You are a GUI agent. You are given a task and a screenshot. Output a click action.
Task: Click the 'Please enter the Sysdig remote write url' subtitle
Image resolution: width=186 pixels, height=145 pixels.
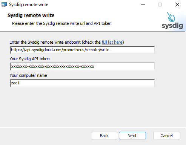[62, 23]
